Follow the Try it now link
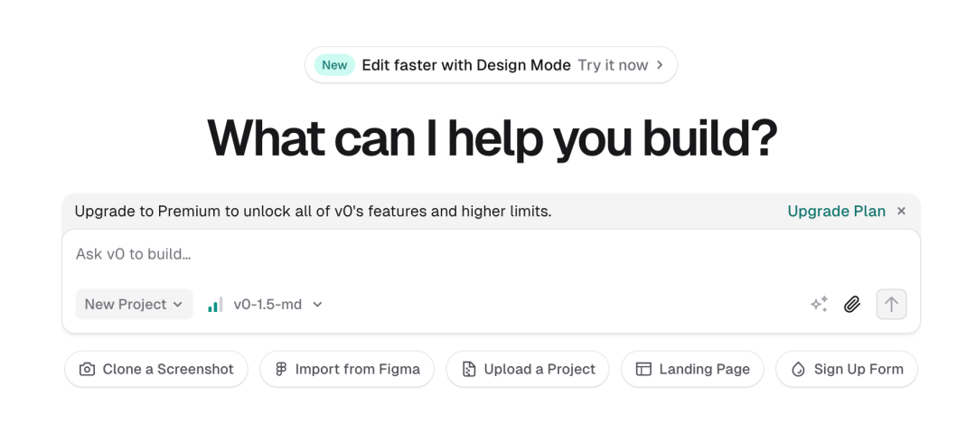The width and height of the screenshot is (976, 425). coord(613,65)
